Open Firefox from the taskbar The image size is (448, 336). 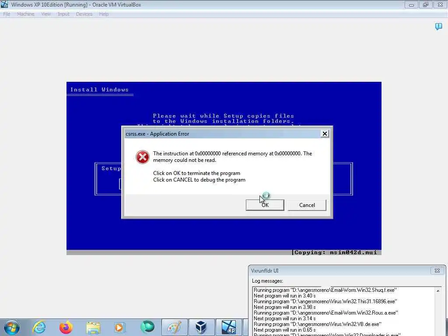tap(66, 327)
